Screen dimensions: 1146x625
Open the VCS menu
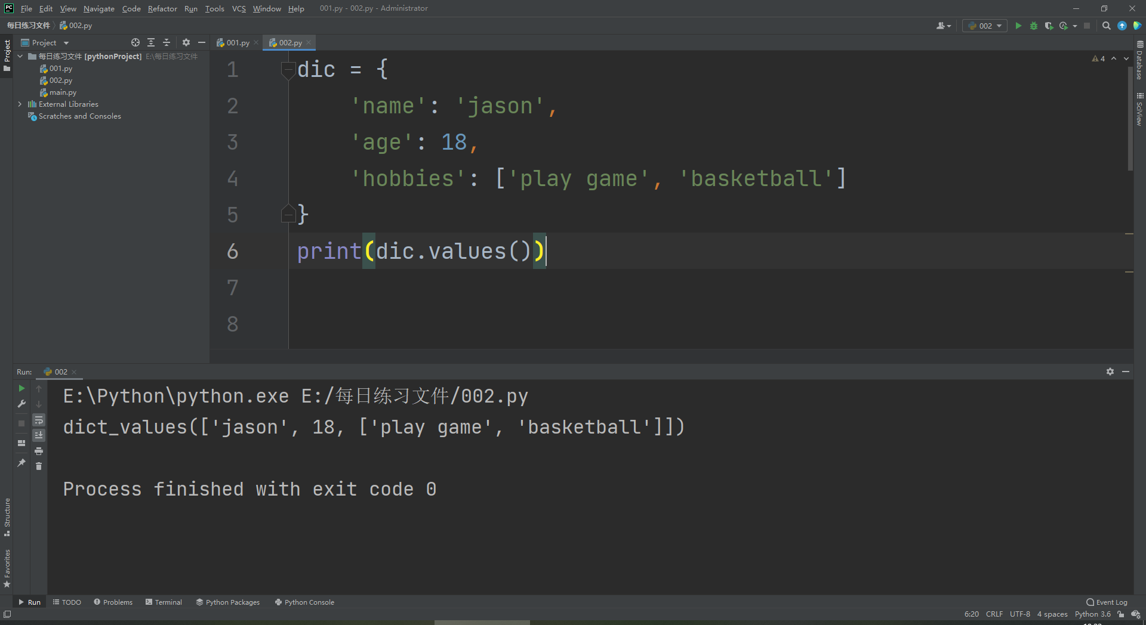239,8
